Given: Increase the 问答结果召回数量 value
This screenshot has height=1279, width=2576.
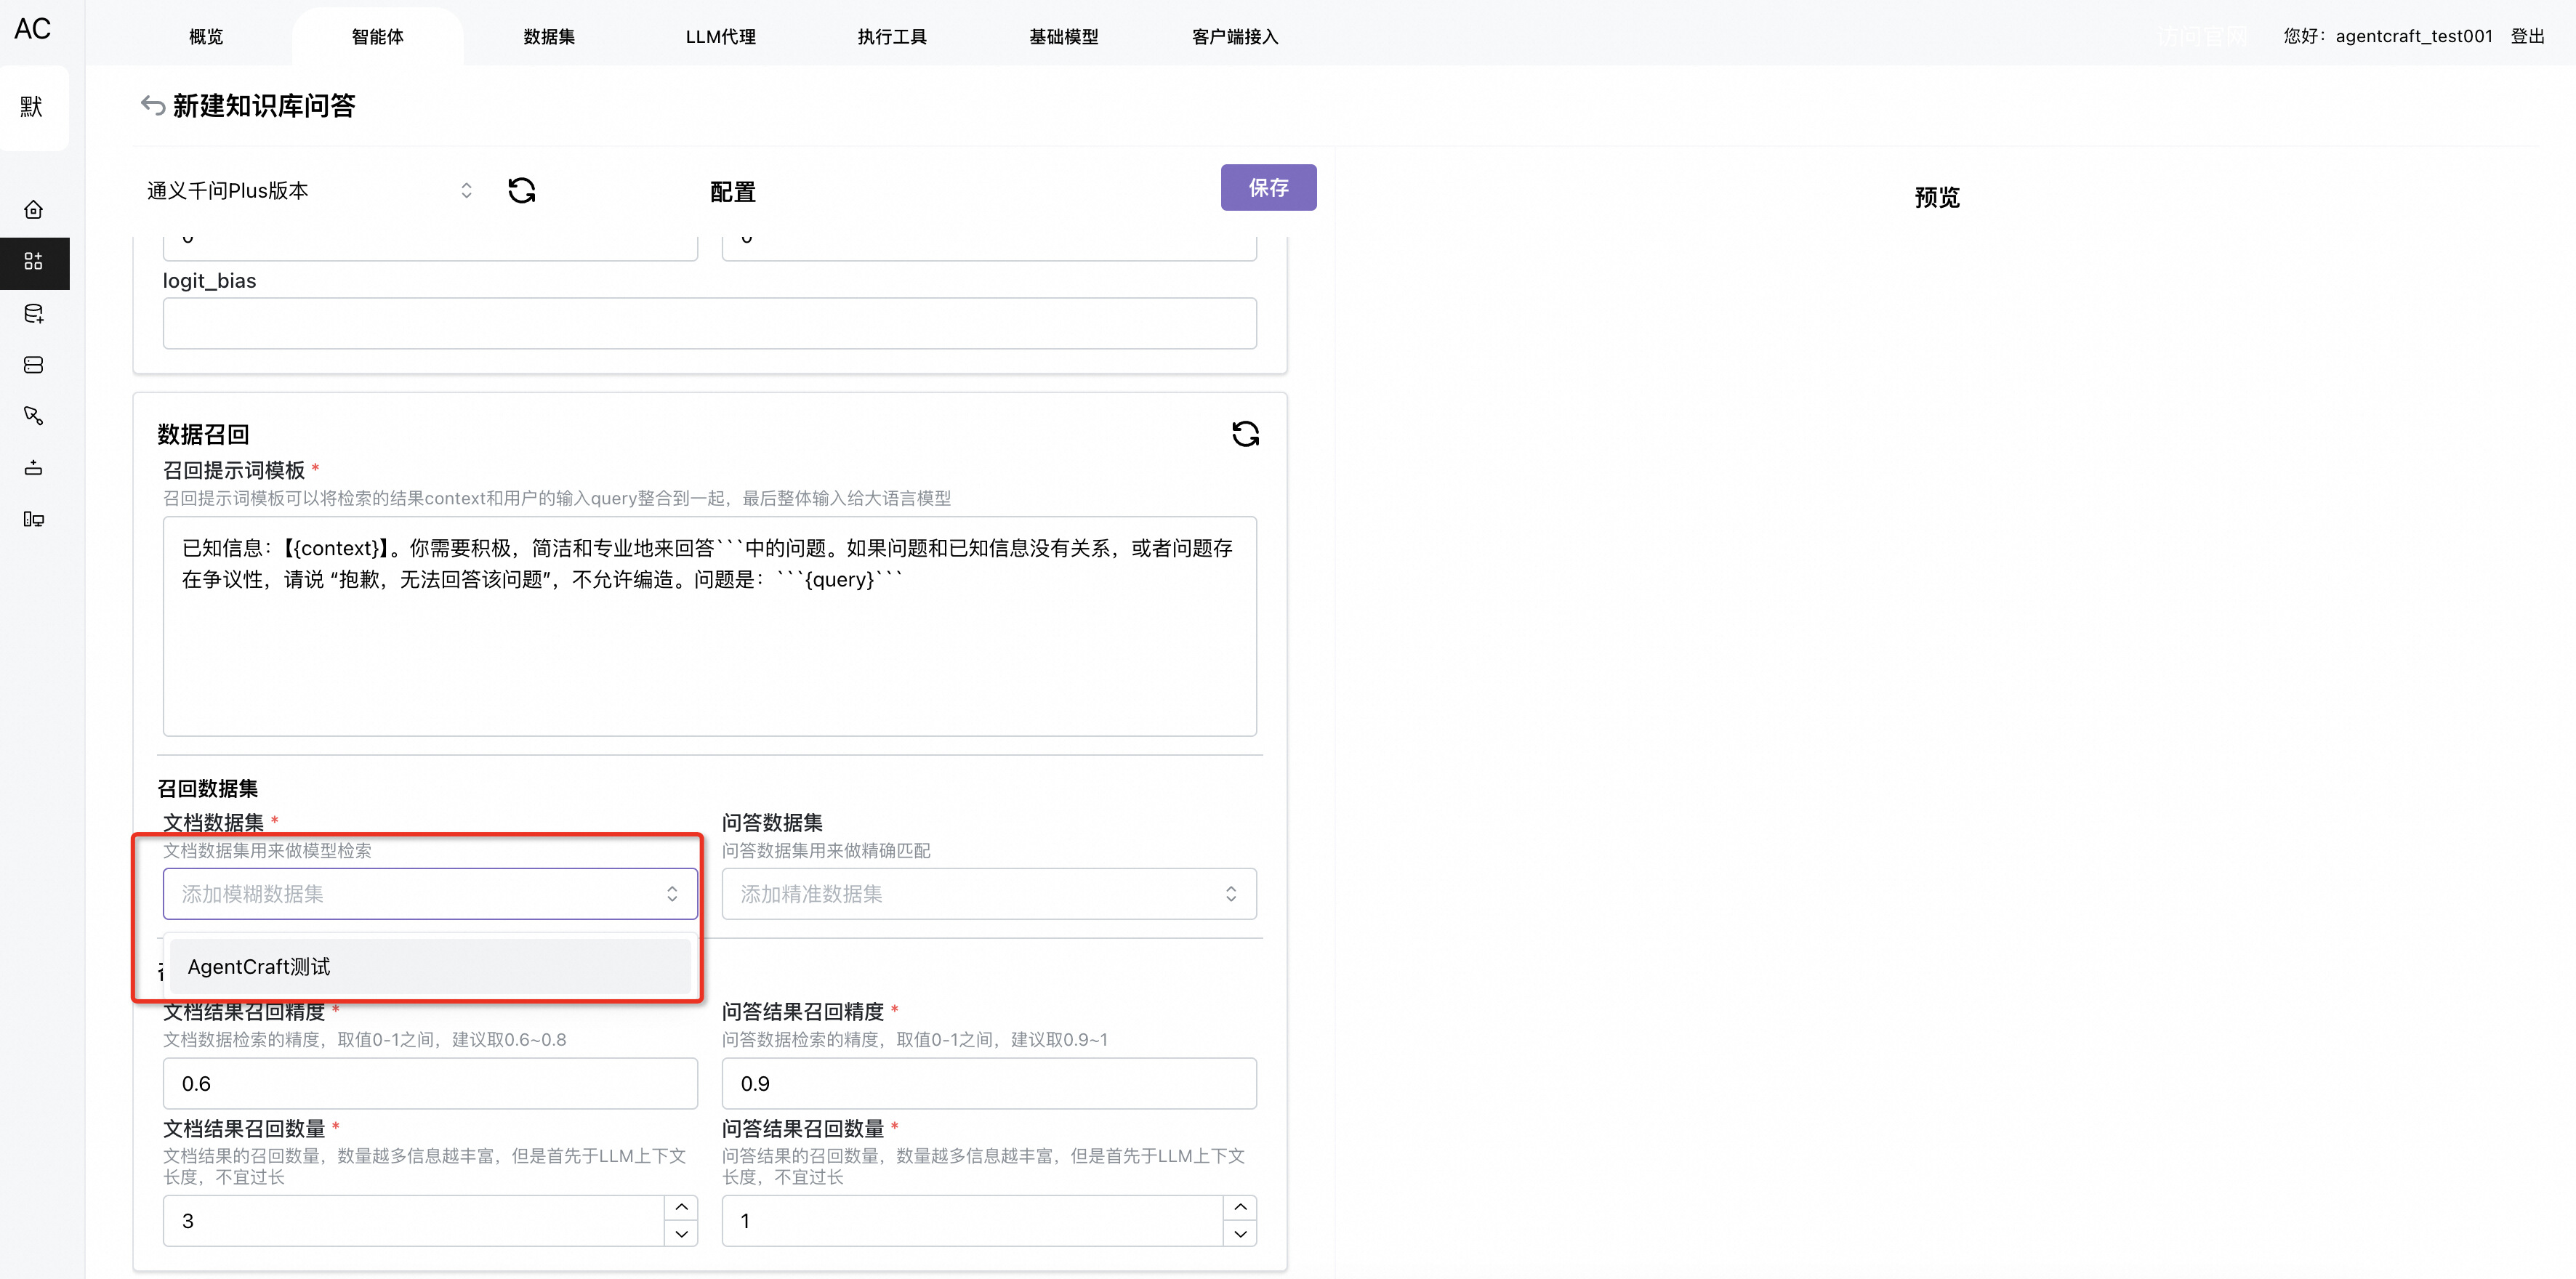Looking at the screenshot, I should [x=1239, y=1207].
